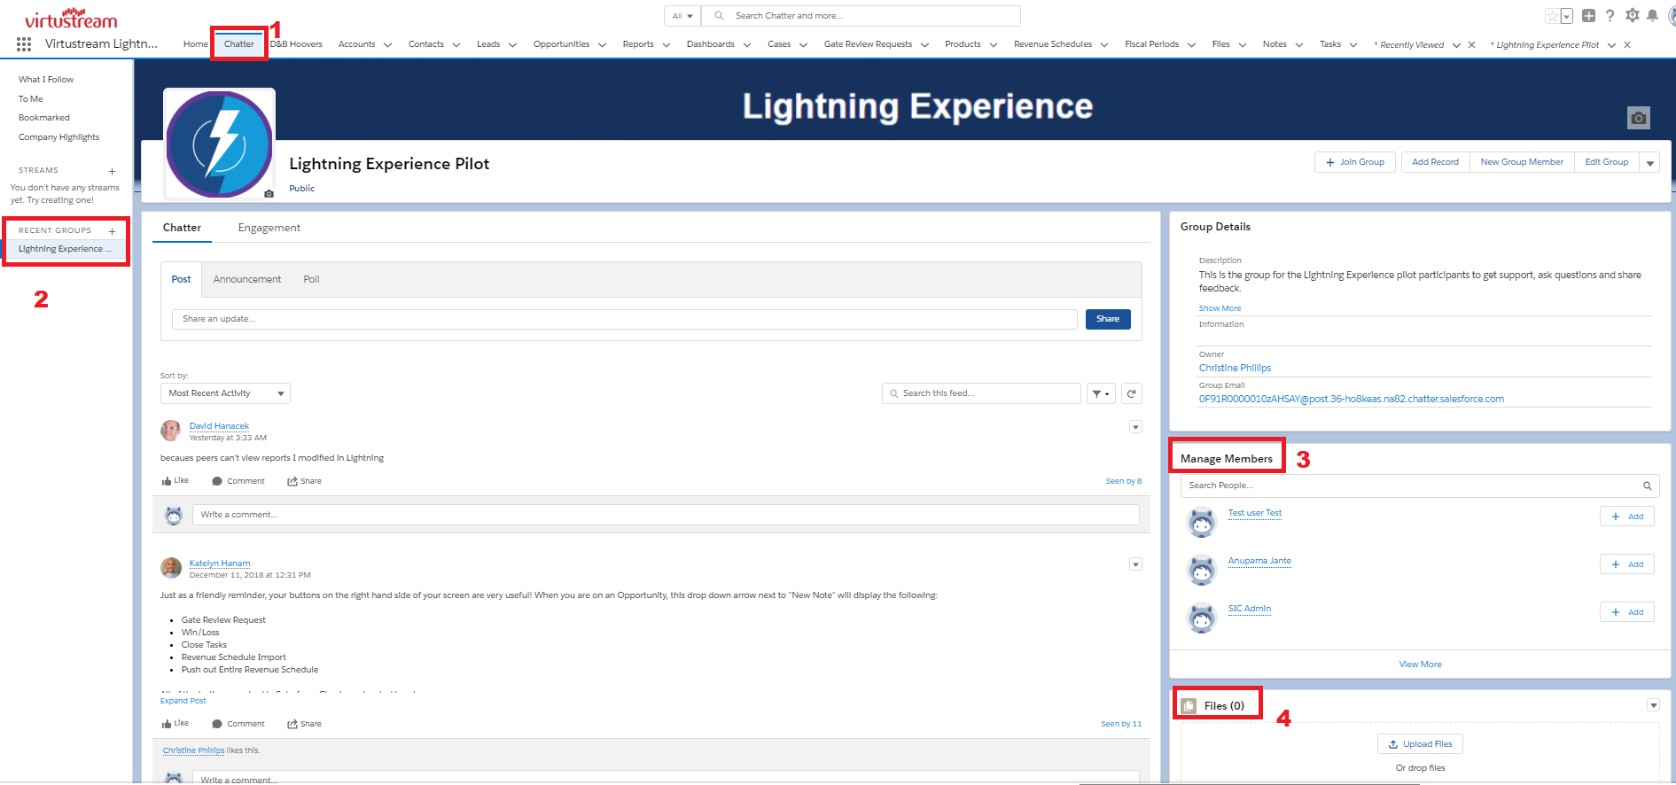1676x785 pixels.
Task: Select the Poll publisher tab
Action: [x=311, y=279]
